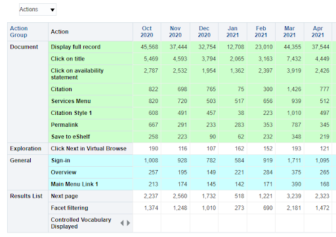
Task: Click the value 939 in Services Menu row
Action: [x=297, y=101]
